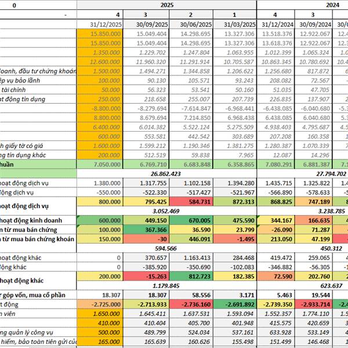Select the 30/09/2025 date cell
This screenshot has height=348, width=348.
[146, 24]
